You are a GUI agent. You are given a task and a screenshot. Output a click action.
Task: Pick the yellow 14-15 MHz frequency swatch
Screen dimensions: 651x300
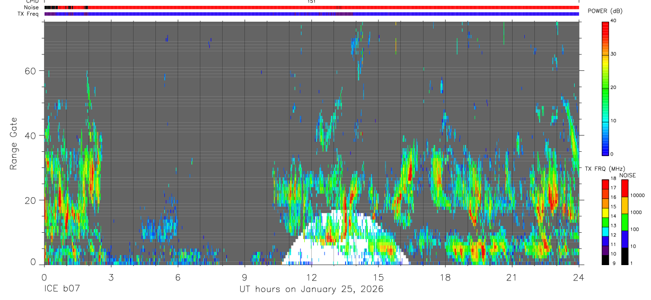(605, 213)
